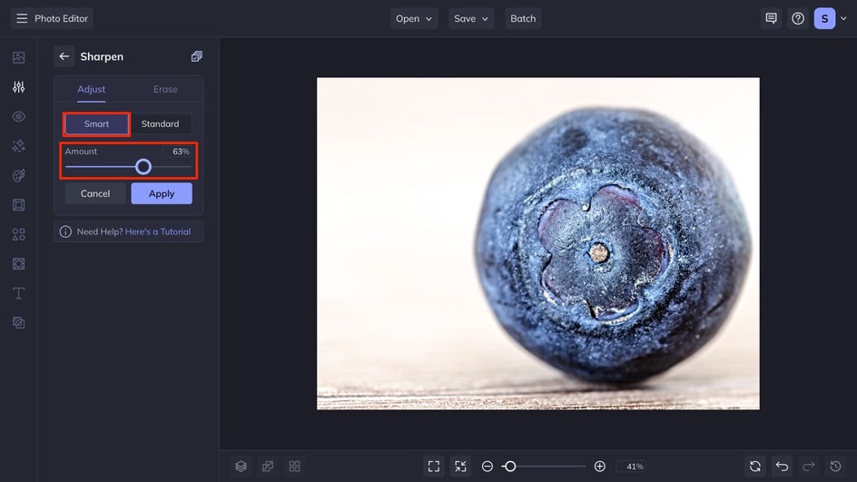Click the shrink to actual size icon
This screenshot has width=857, height=482.
click(x=461, y=467)
